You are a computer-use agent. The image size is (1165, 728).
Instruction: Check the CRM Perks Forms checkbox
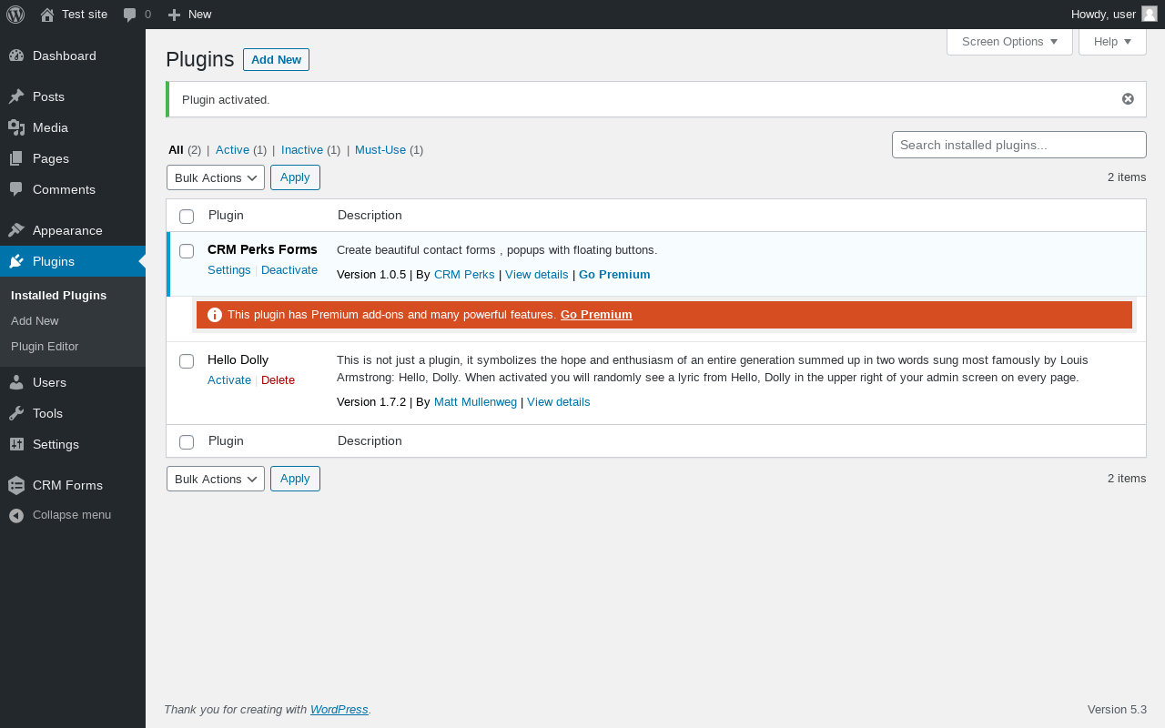(187, 251)
